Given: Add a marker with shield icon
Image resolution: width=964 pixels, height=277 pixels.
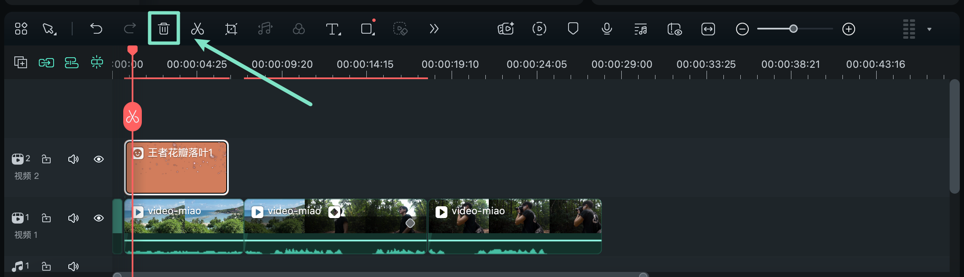Looking at the screenshot, I should [573, 29].
